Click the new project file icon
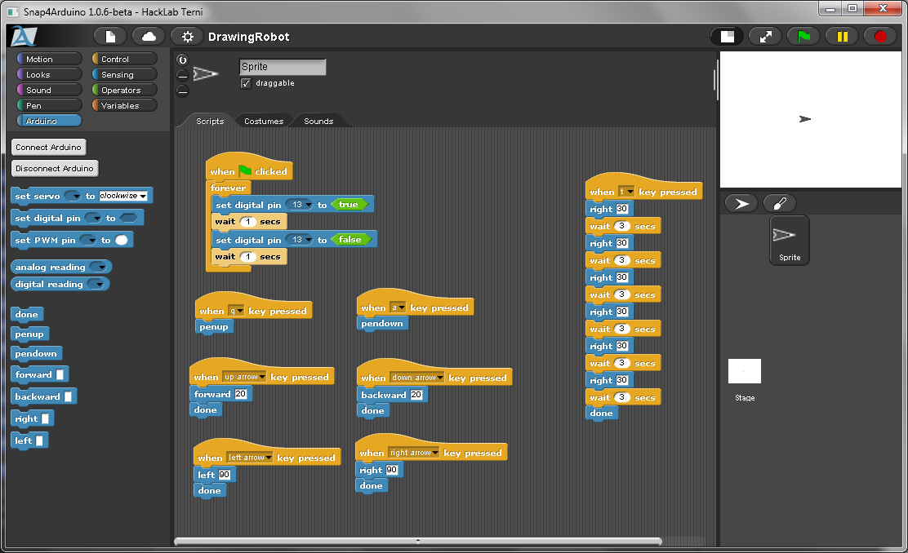The image size is (908, 553). pyautogui.click(x=110, y=37)
